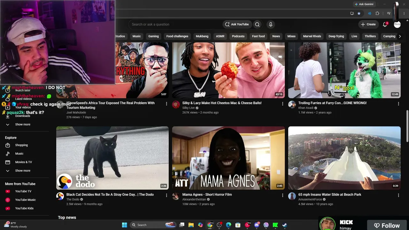409x230 pixels.
Task: Open options for Mama Agnes video
Action: click(282, 195)
